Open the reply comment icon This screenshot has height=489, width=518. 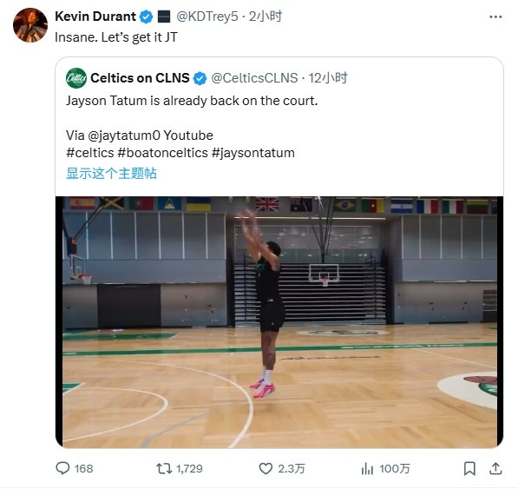click(x=62, y=468)
